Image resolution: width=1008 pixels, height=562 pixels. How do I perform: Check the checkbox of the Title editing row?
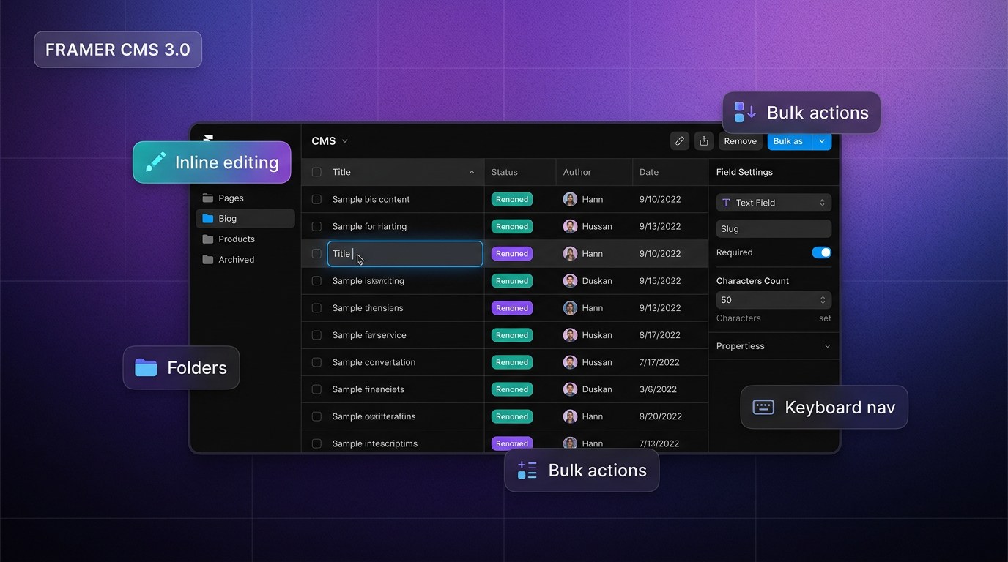click(x=316, y=254)
